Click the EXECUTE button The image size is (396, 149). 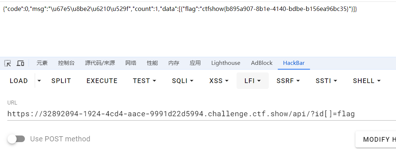(x=102, y=81)
